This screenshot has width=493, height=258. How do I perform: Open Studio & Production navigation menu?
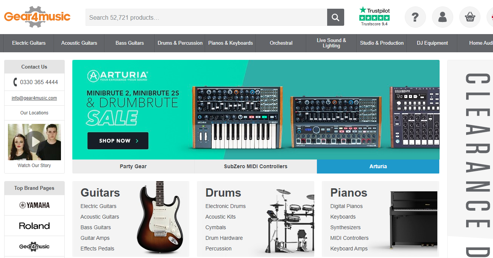pos(382,43)
